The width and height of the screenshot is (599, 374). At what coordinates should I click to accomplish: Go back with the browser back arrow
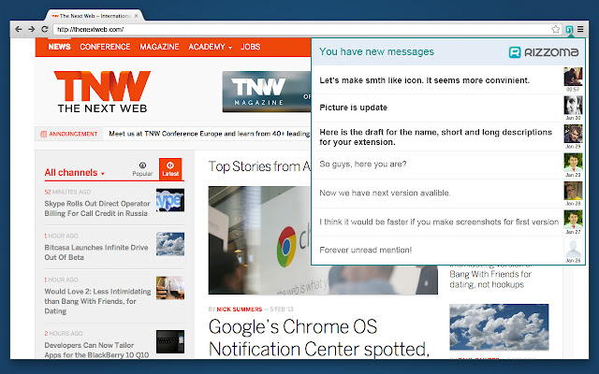19,29
